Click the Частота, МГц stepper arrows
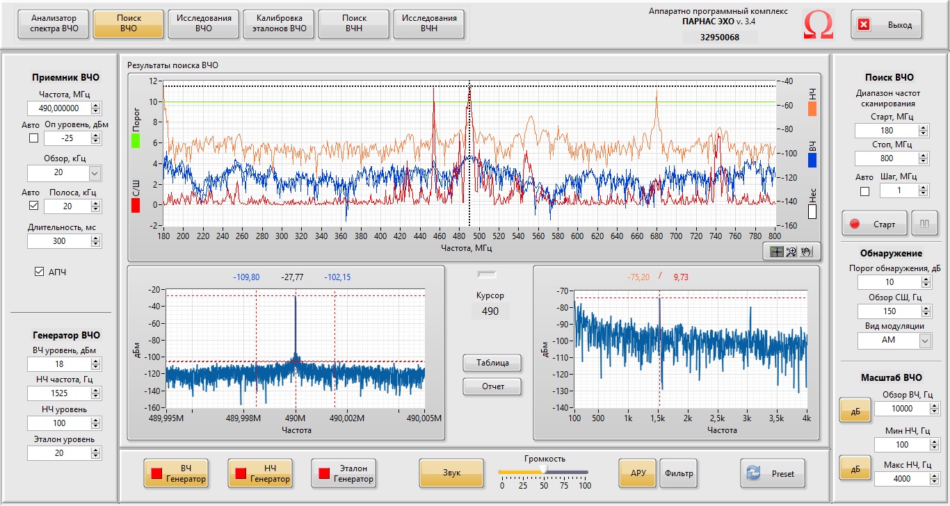The image size is (950, 506). (x=96, y=108)
